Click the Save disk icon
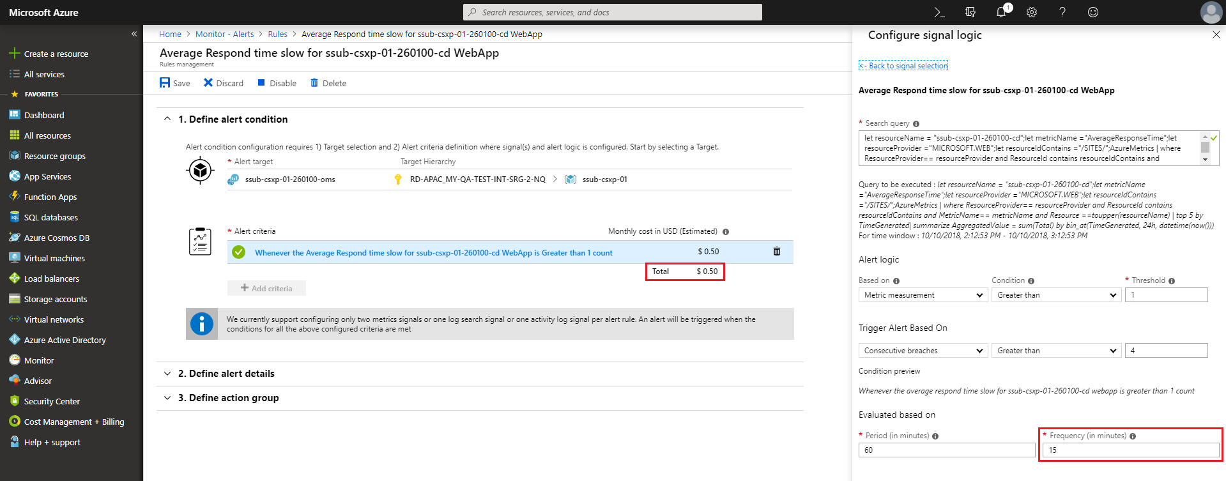This screenshot has height=481, width=1226. 165,83
